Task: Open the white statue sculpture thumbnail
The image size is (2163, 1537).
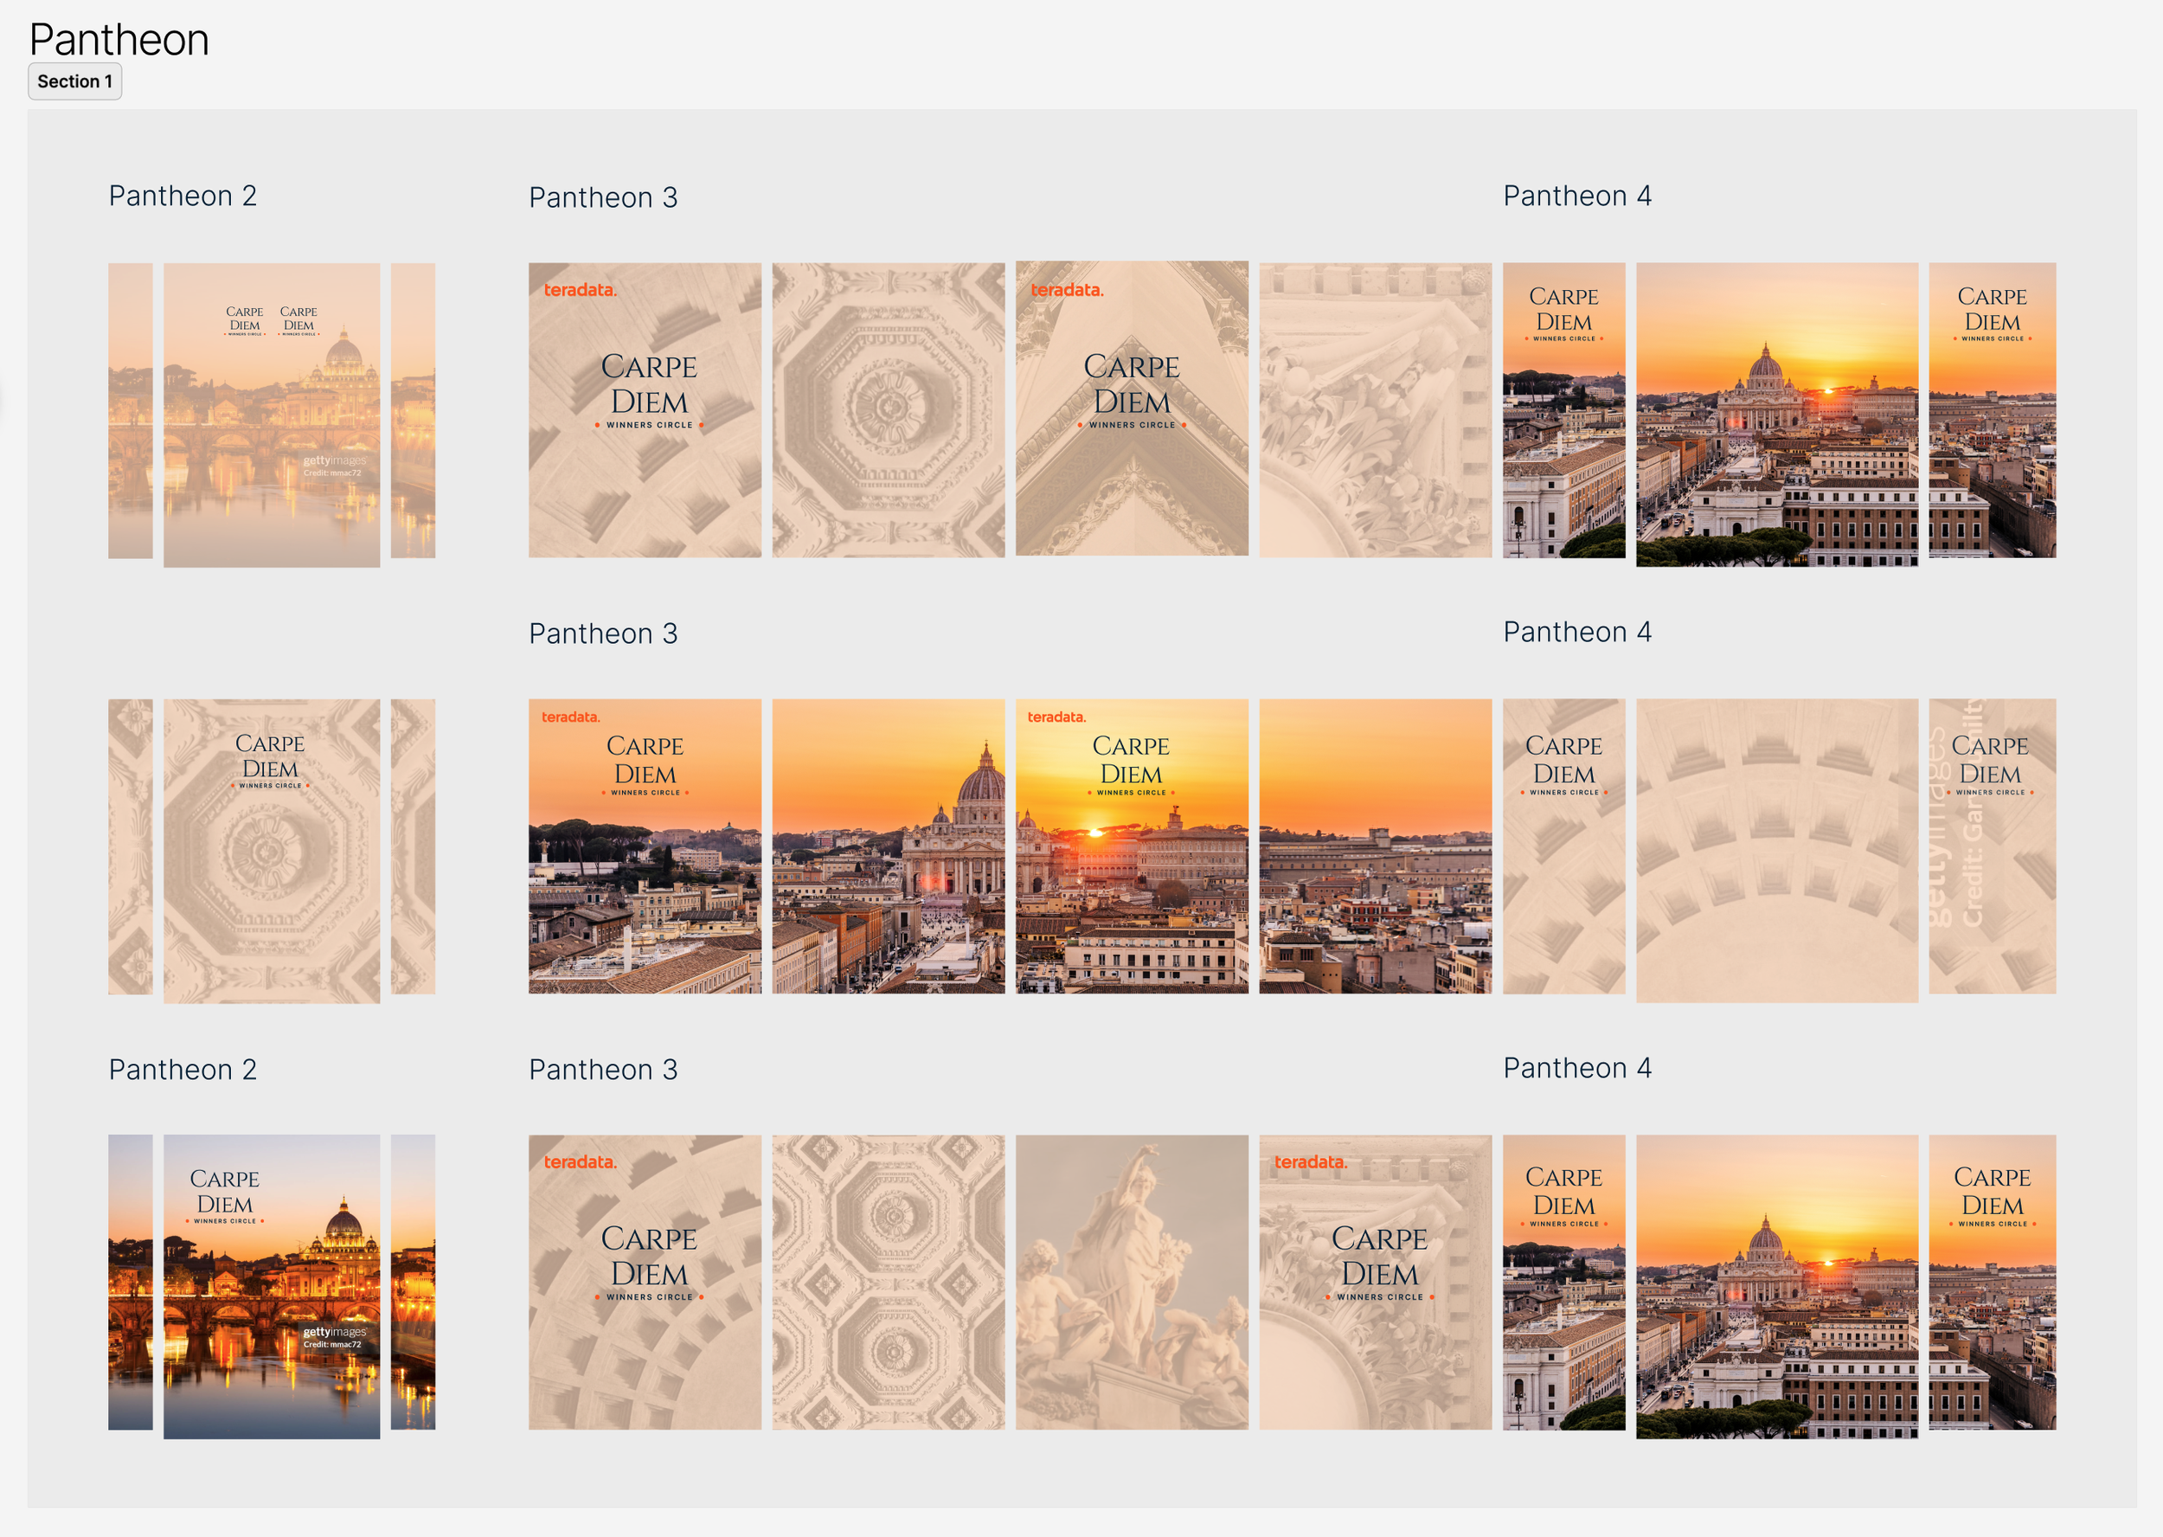Action: click(1133, 1283)
